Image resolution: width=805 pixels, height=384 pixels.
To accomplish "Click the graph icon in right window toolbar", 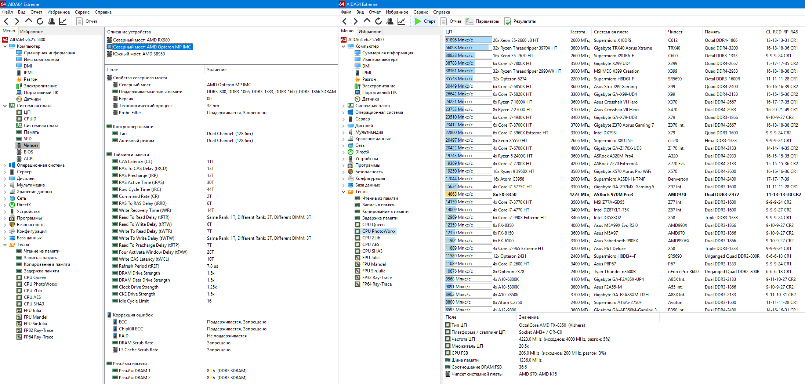I will (401, 21).
